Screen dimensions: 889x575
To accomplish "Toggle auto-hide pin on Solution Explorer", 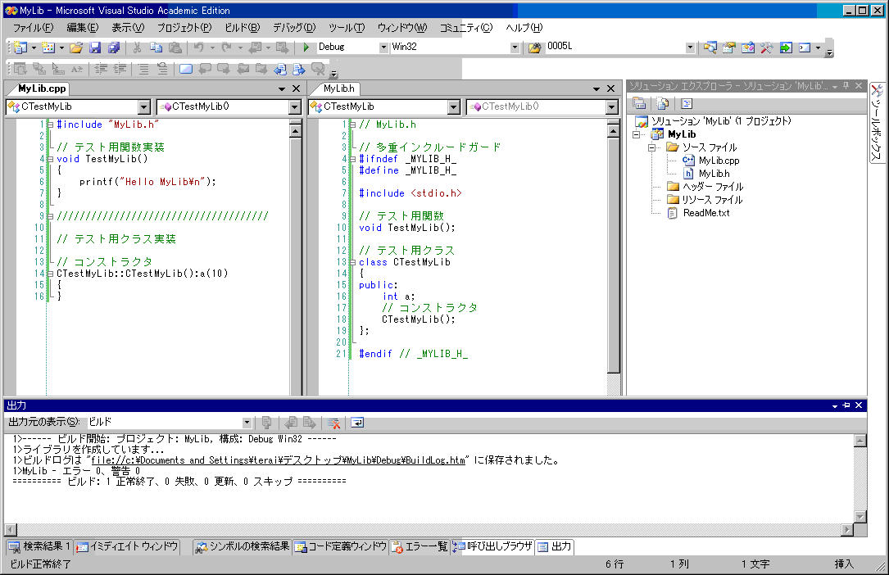I will (x=846, y=86).
